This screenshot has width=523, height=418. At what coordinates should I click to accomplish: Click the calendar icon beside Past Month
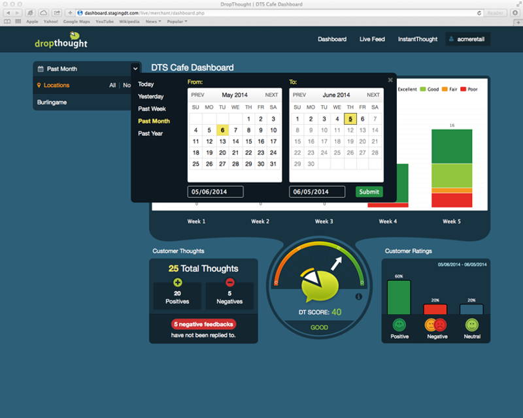pyautogui.click(x=41, y=69)
